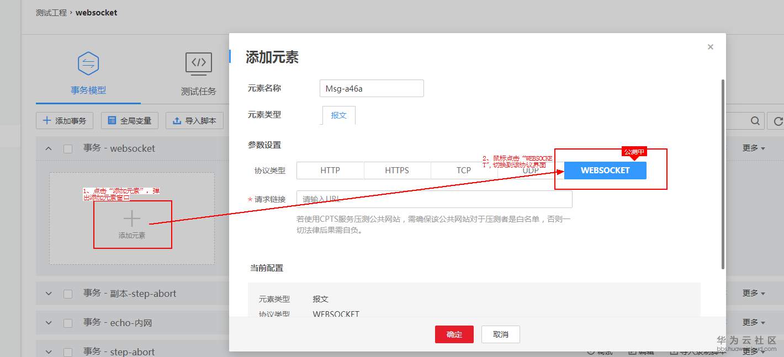Close the 添加元素 dialog with X
784x357 pixels.
[x=711, y=47]
